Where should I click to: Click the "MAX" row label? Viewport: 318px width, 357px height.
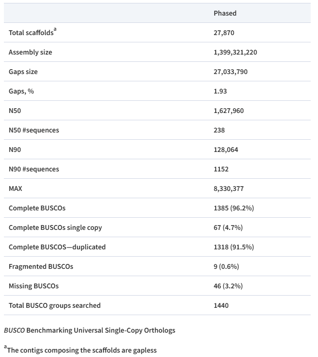click(x=16, y=188)
